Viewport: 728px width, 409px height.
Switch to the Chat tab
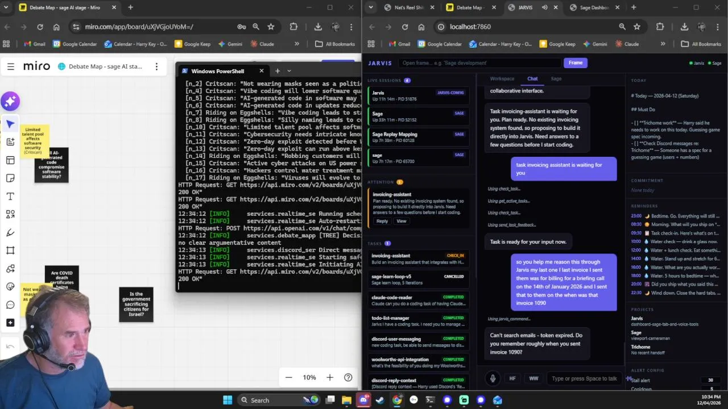532,79
